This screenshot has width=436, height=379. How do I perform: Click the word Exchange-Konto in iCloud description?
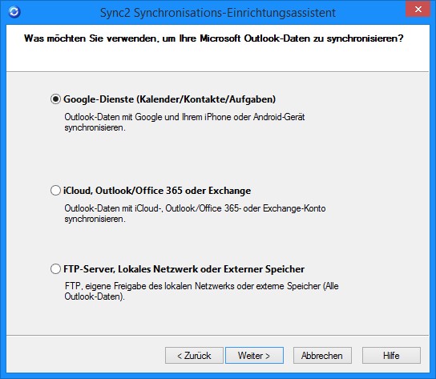294,208
